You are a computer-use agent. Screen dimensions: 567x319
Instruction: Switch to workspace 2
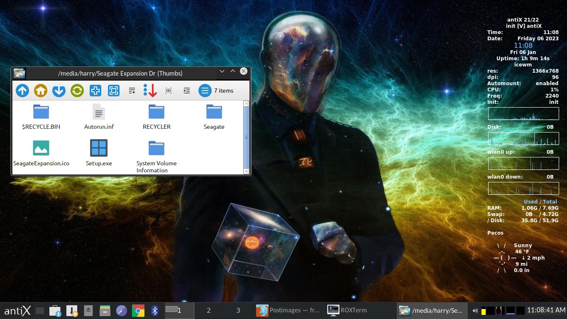[x=209, y=310]
